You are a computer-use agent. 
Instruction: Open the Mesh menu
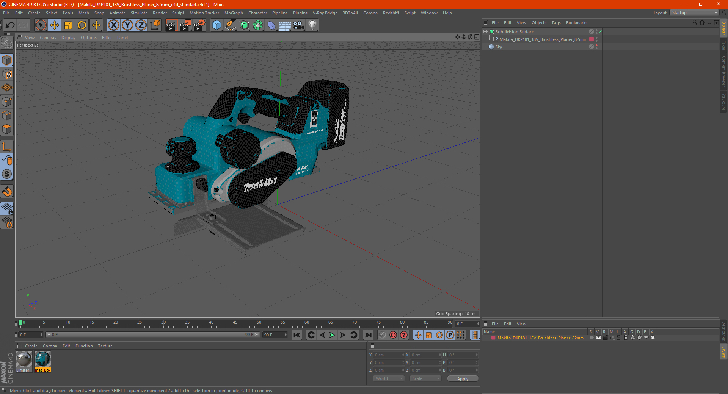click(83, 13)
